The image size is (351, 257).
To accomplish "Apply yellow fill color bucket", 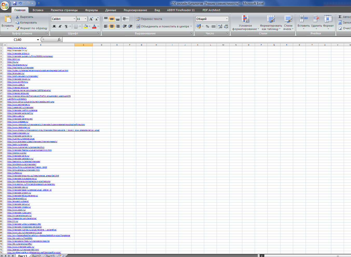I will [86, 26].
